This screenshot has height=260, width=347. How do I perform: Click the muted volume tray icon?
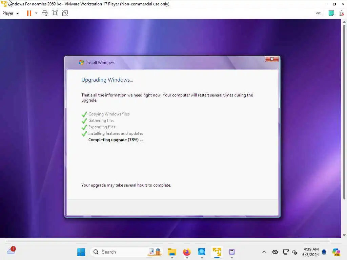294,252
